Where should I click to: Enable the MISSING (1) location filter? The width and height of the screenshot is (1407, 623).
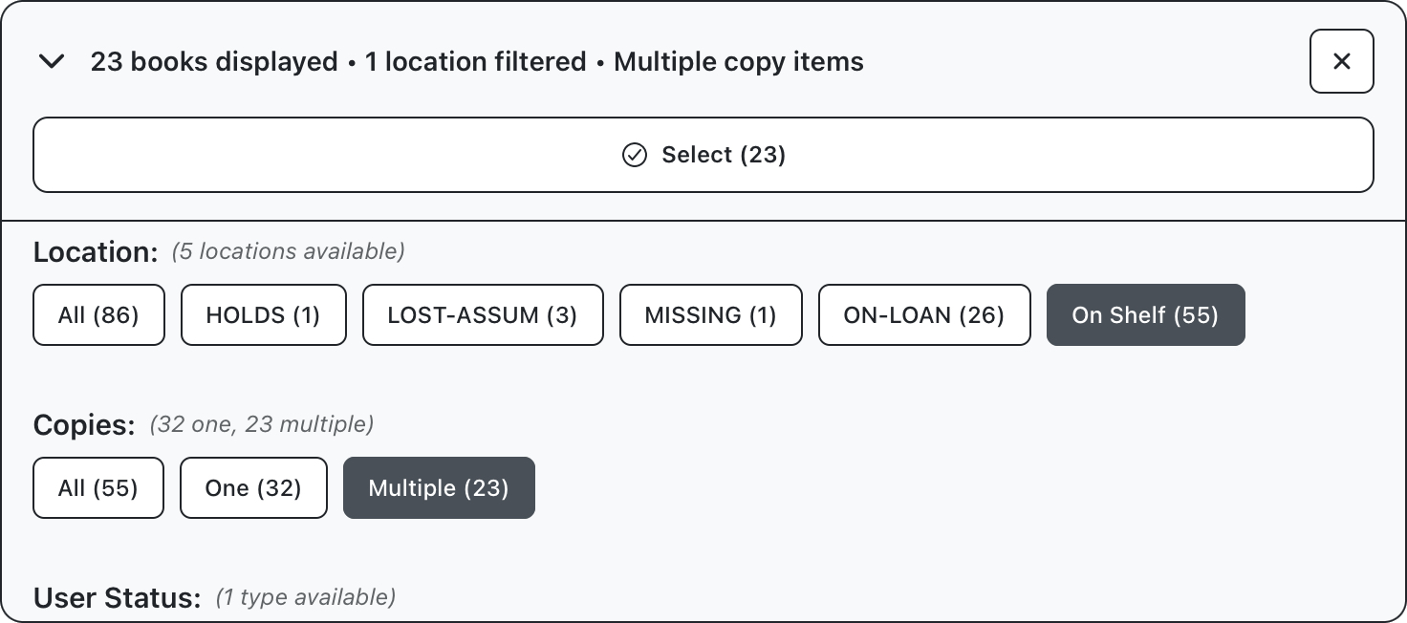(710, 314)
